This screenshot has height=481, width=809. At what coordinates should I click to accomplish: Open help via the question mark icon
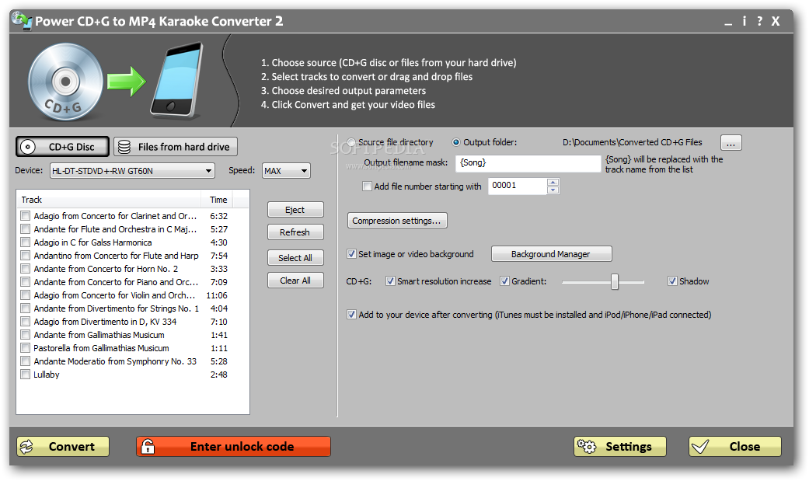click(x=759, y=21)
